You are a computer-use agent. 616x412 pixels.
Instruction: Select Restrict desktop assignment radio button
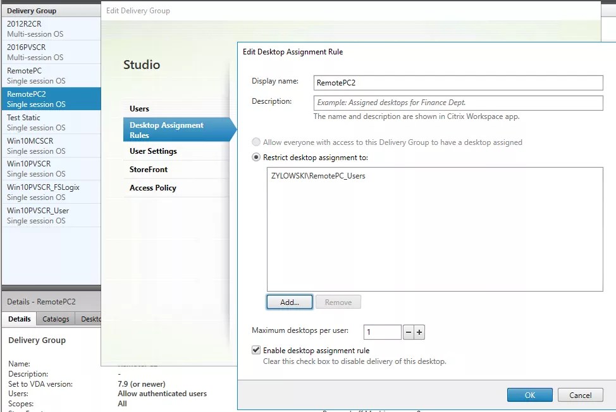tap(256, 157)
